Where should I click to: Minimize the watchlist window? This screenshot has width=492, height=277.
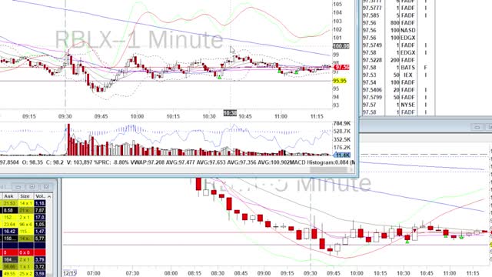pyautogui.click(x=18, y=187)
